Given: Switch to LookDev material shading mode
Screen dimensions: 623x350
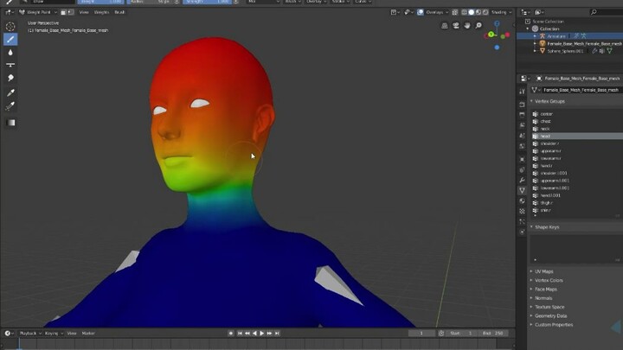Looking at the screenshot, I should point(478,12).
